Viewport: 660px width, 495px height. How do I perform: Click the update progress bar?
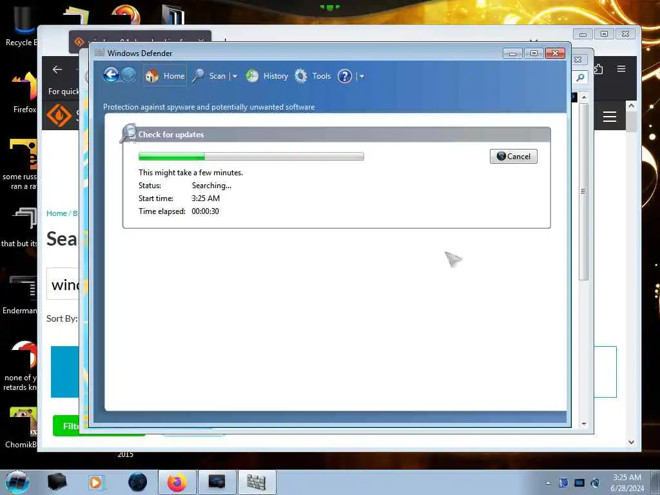point(251,157)
